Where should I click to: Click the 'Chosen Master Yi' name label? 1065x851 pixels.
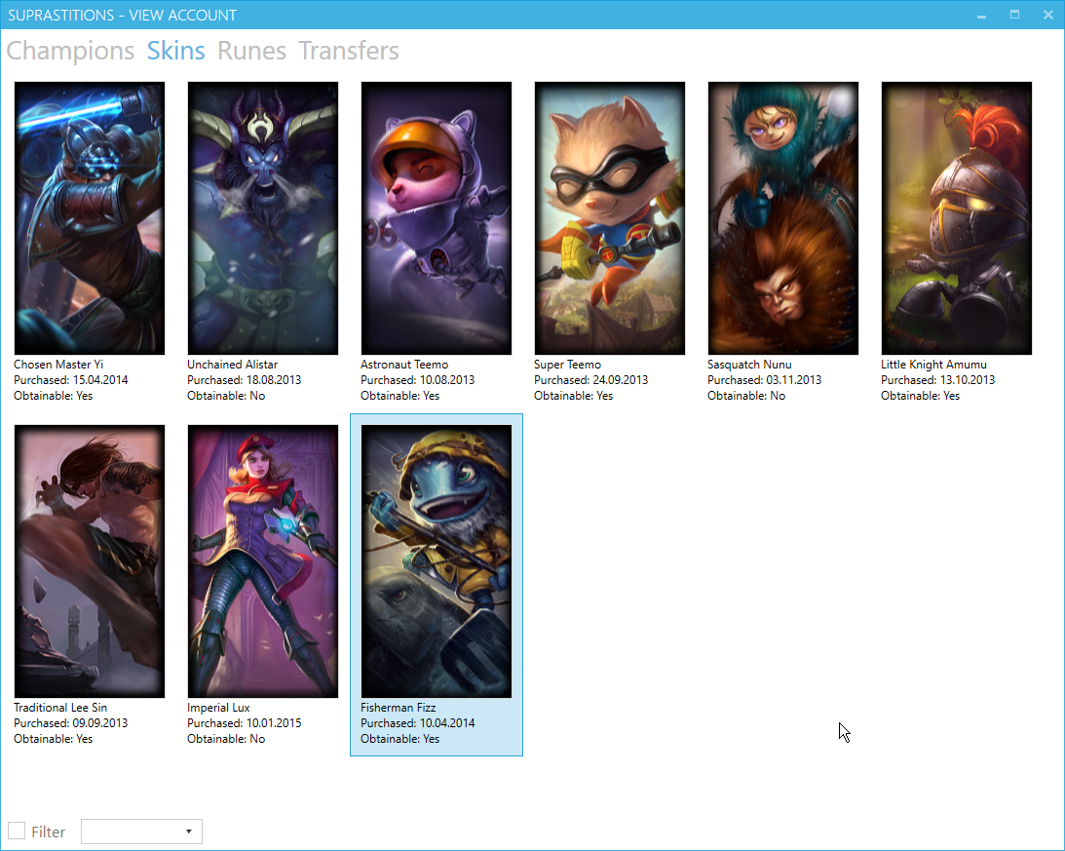pyautogui.click(x=58, y=365)
